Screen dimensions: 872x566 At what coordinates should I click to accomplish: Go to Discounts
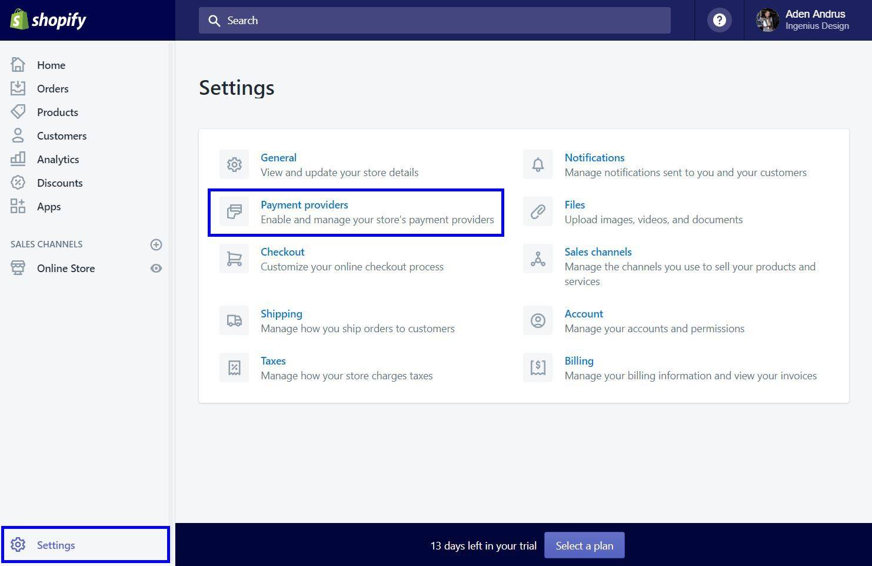60,183
